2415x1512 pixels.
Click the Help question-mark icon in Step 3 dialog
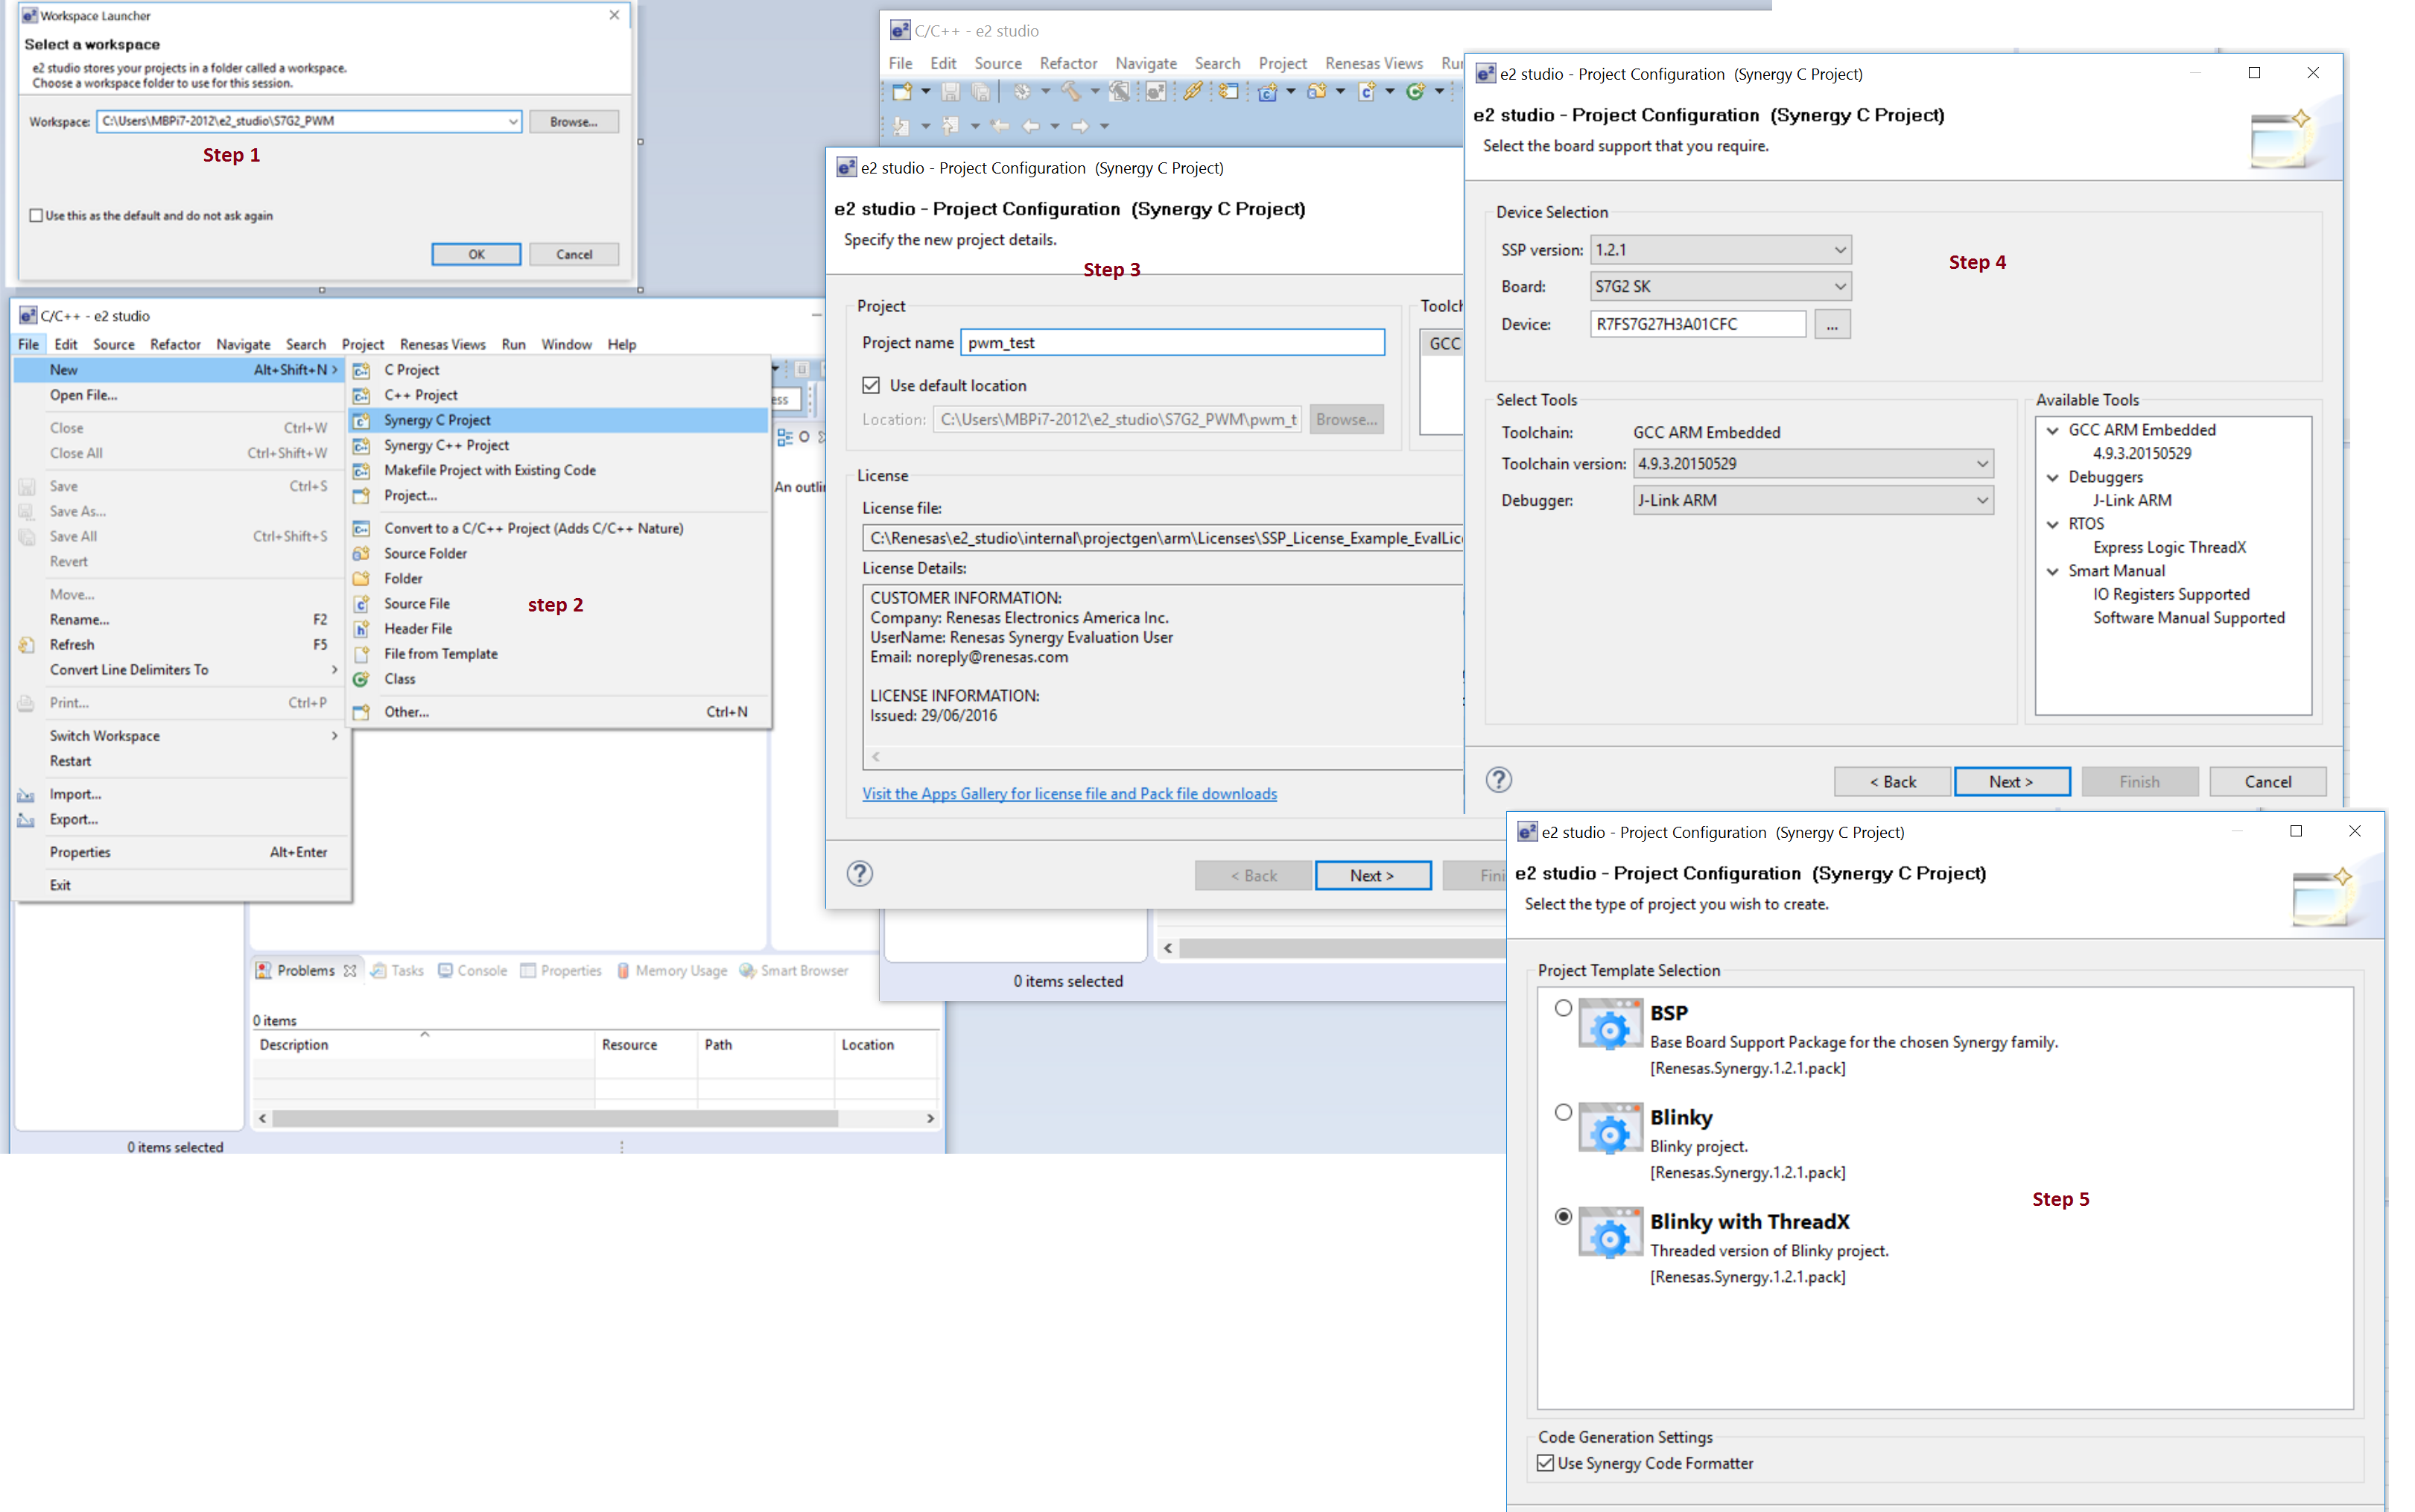860,874
